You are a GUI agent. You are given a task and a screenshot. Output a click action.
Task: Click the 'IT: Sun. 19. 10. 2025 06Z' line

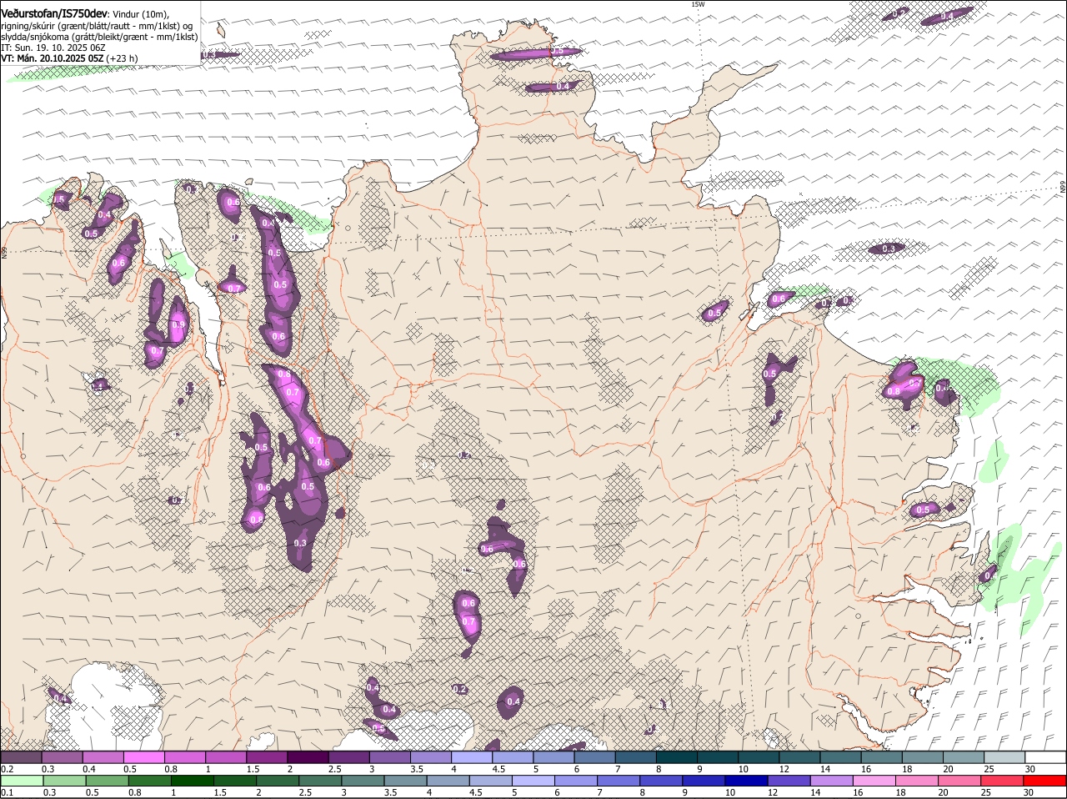[x=53, y=48]
